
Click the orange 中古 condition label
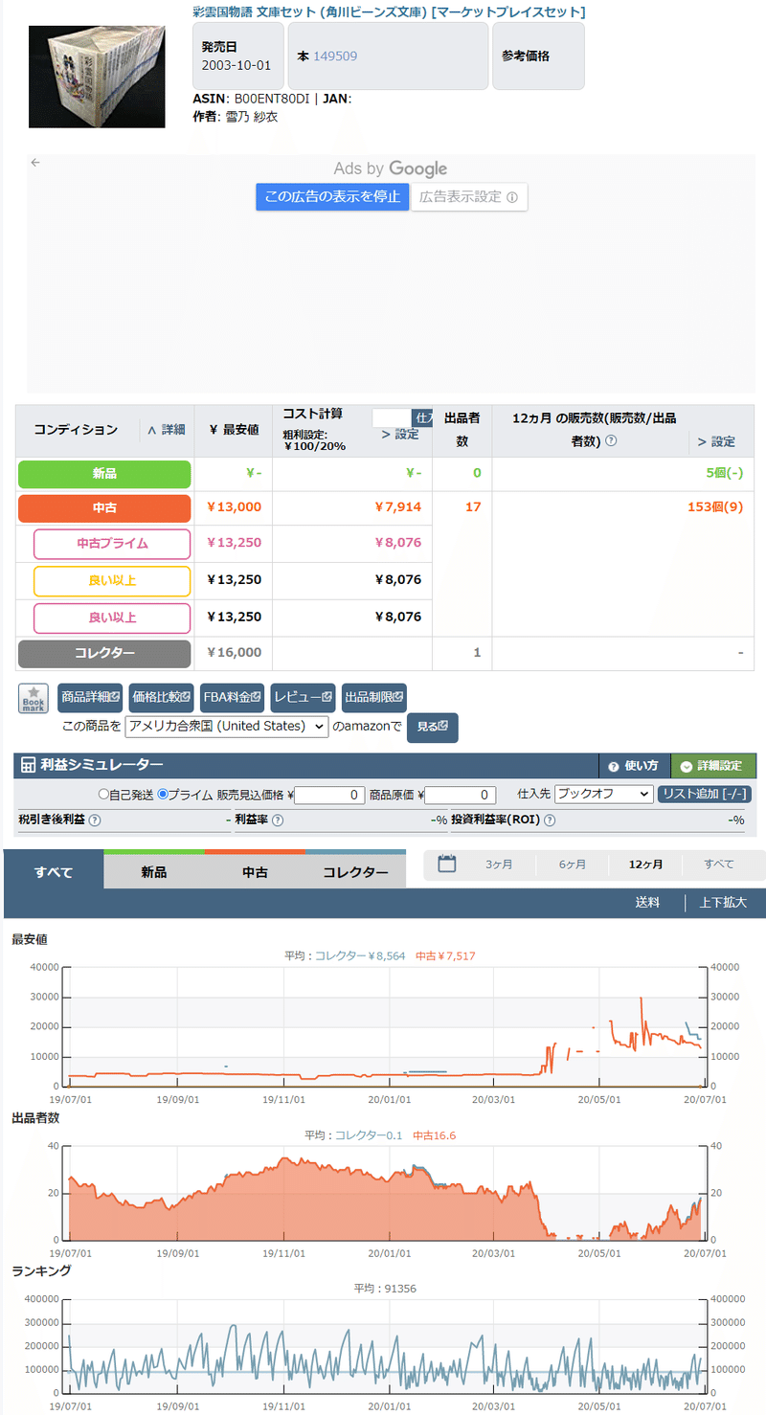(x=105, y=508)
